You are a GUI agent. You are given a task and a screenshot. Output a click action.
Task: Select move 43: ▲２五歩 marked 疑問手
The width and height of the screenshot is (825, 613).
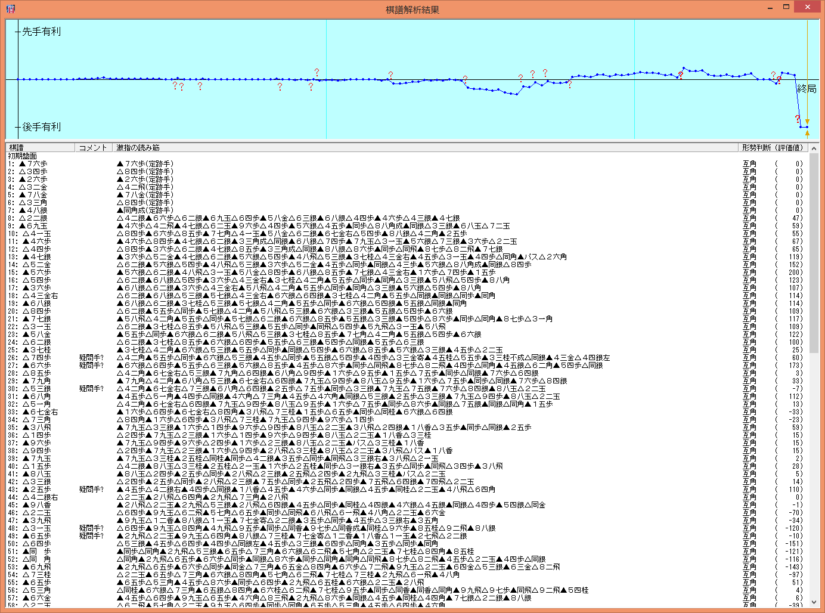coord(37,489)
